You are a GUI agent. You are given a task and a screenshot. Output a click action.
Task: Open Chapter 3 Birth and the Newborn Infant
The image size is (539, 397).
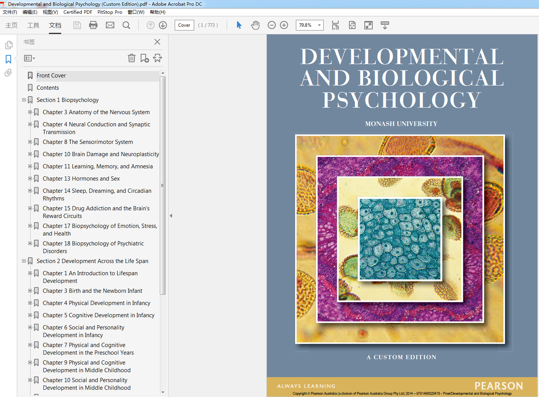tap(93, 291)
